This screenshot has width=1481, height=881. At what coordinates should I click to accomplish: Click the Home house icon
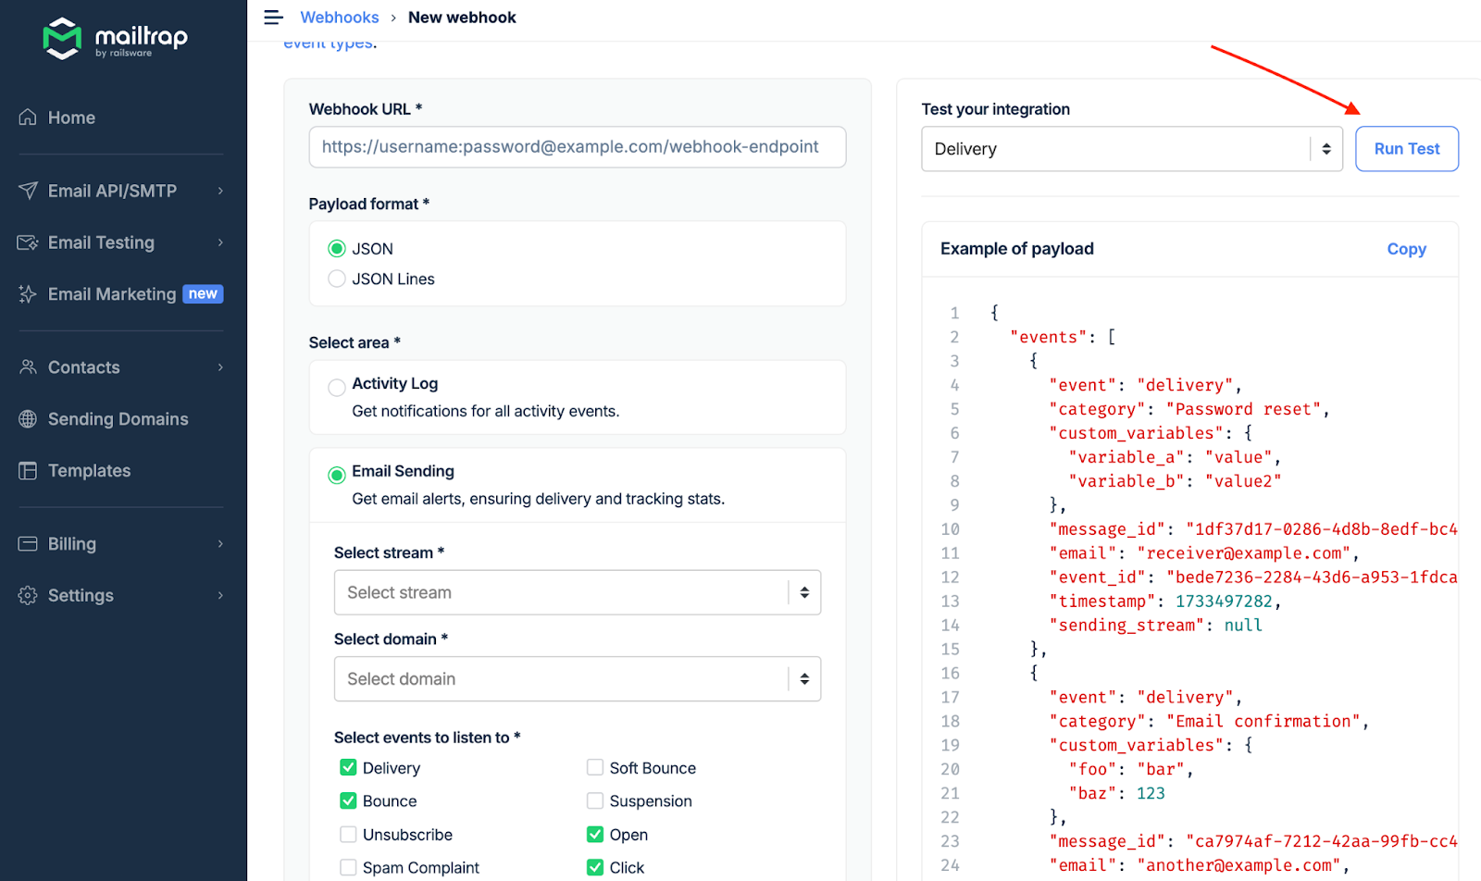coord(28,118)
